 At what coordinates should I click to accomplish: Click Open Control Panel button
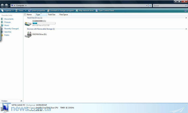[105, 10]
